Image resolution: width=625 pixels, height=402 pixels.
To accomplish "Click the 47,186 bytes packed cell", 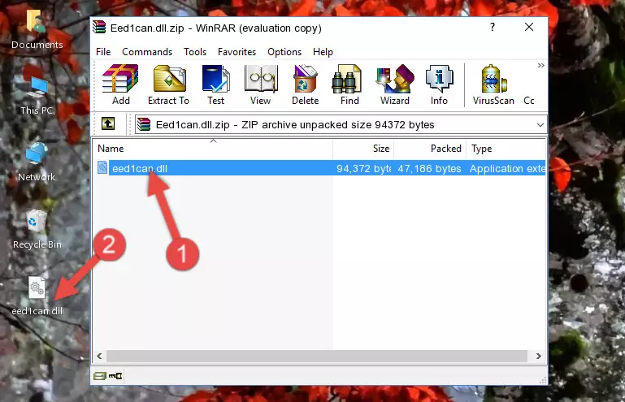I will coord(429,169).
